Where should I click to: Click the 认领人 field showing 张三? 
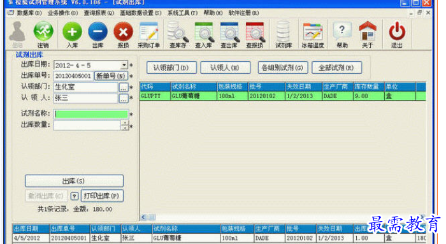85,98
